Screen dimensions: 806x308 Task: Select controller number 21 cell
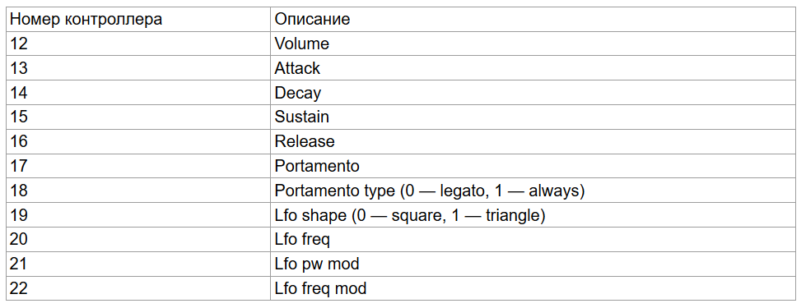(138, 264)
